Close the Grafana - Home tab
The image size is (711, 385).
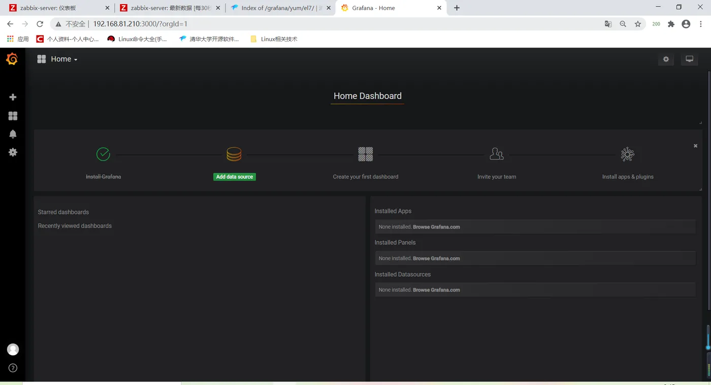click(x=439, y=8)
